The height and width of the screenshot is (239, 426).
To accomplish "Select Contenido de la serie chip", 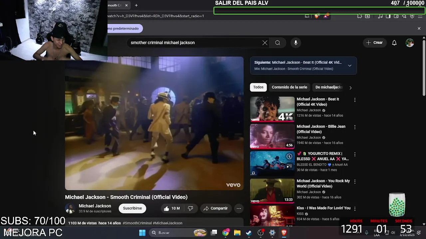I will point(290,87).
